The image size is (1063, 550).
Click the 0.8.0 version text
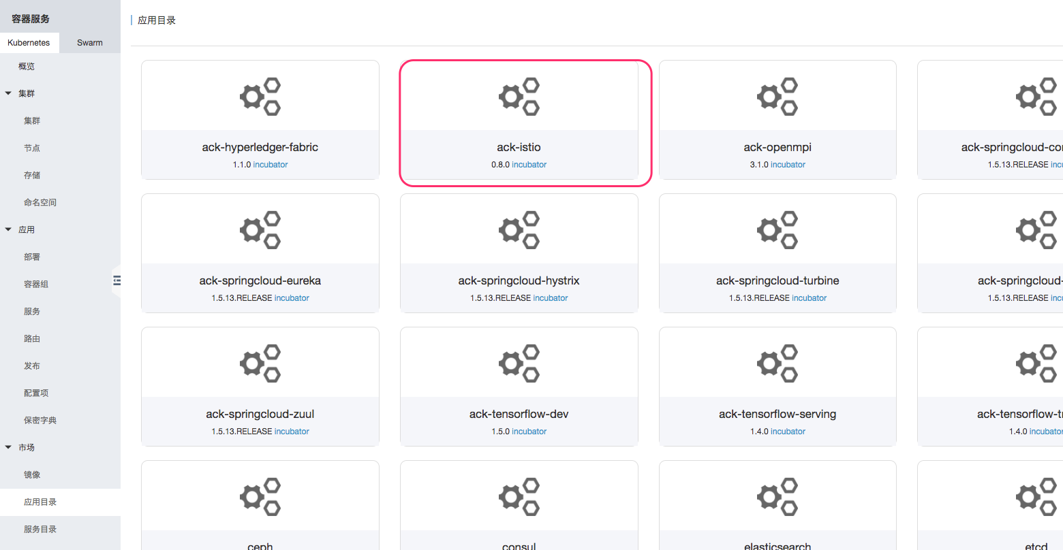pos(501,165)
